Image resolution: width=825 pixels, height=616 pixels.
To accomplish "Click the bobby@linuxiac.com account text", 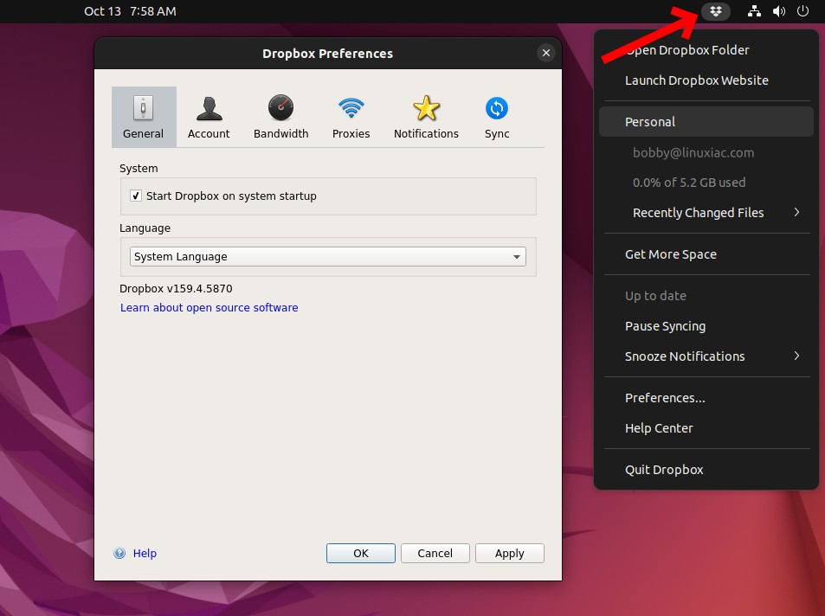I will click(693, 152).
